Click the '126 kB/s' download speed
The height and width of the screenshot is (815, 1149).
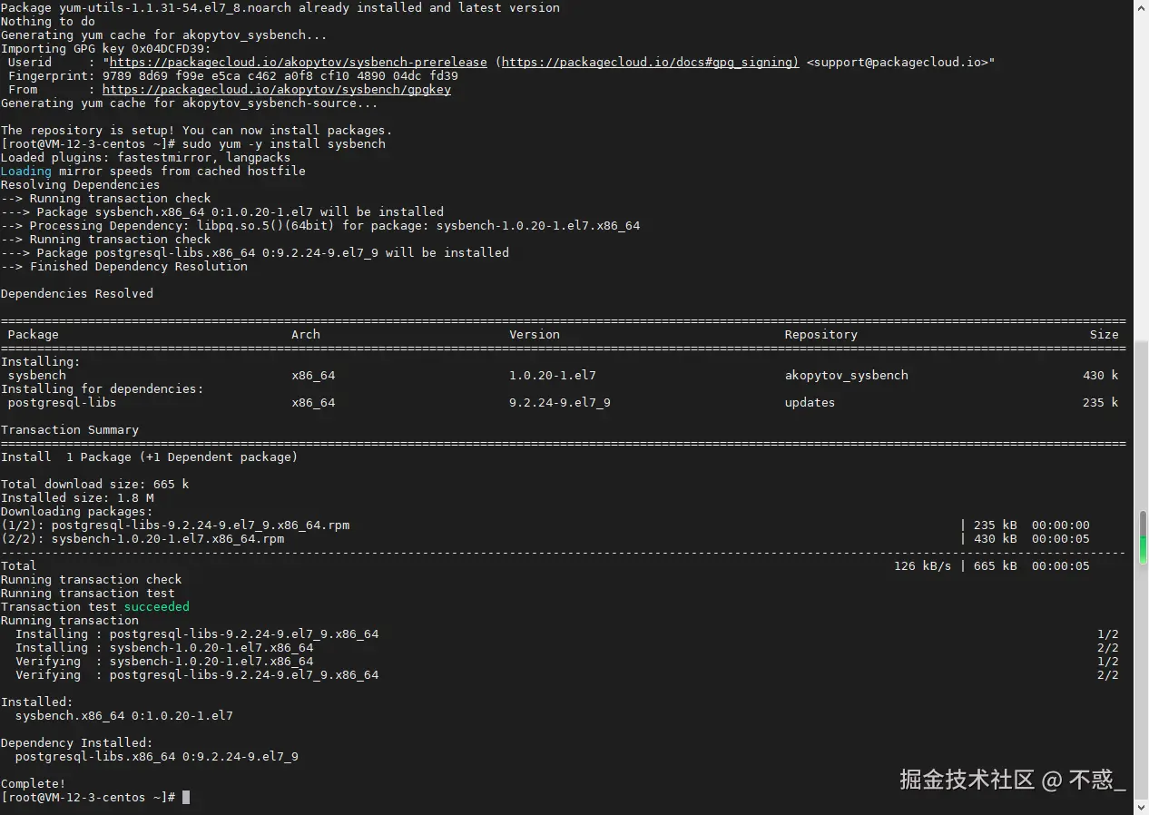coord(923,566)
